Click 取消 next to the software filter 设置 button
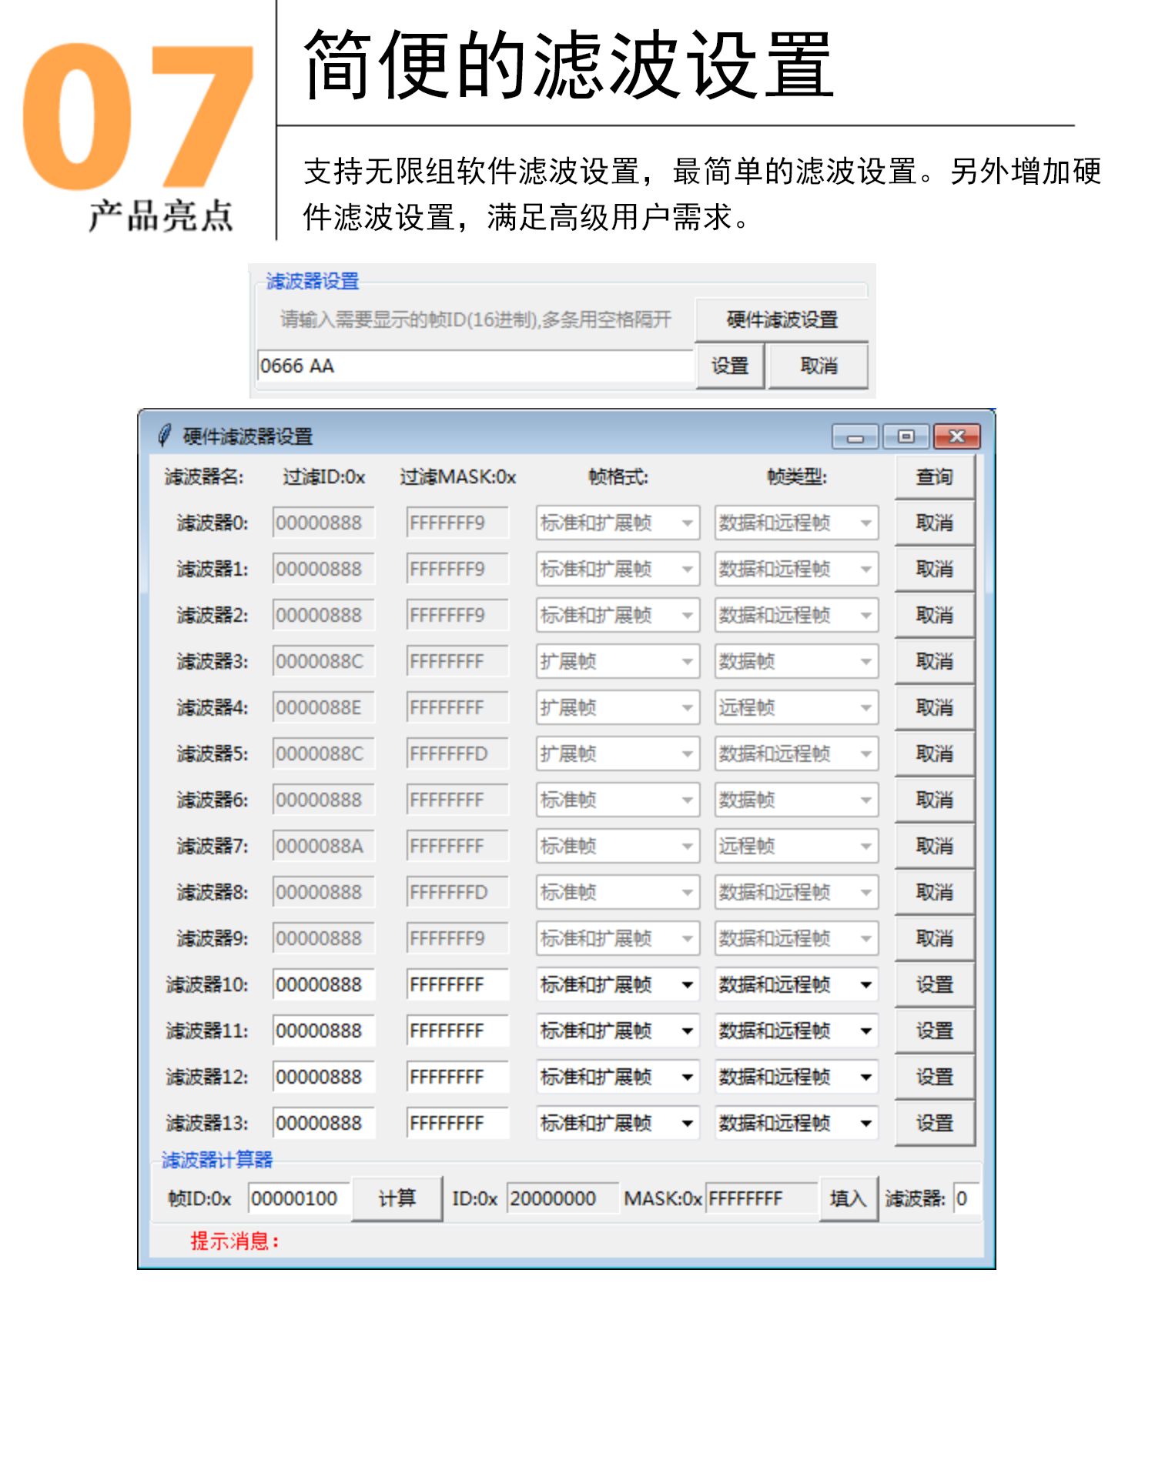 pyautogui.click(x=819, y=366)
